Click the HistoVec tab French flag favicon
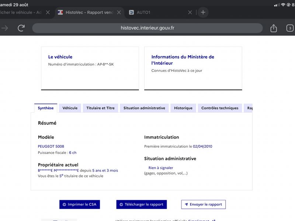This screenshot has height=221, width=295. 60,13
